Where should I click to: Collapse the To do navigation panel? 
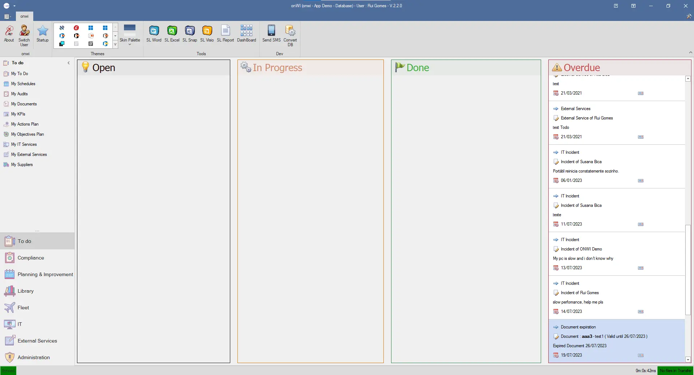click(69, 63)
